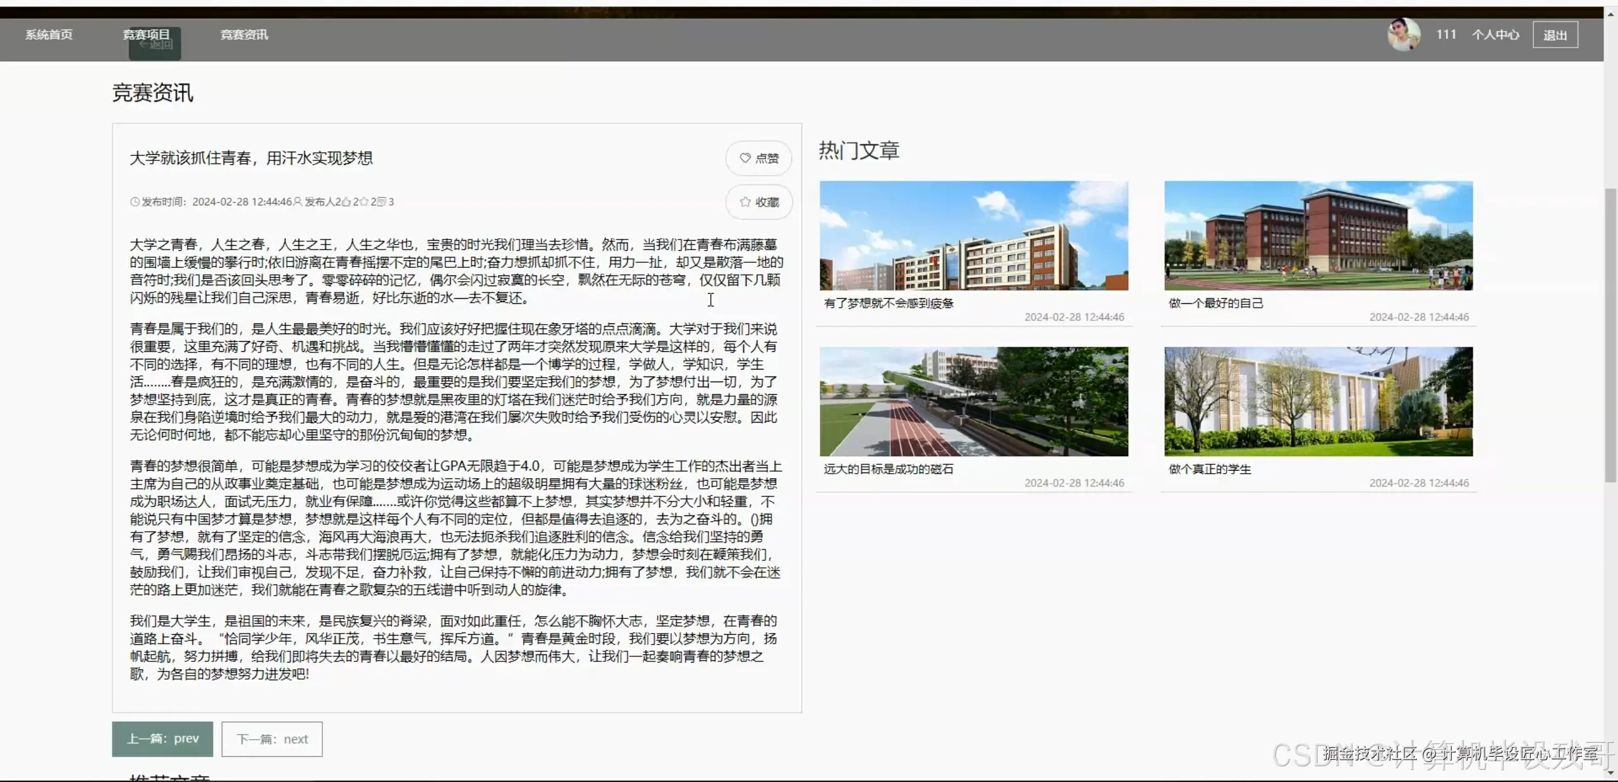Click the clock icon beside 发布时间

coord(135,202)
